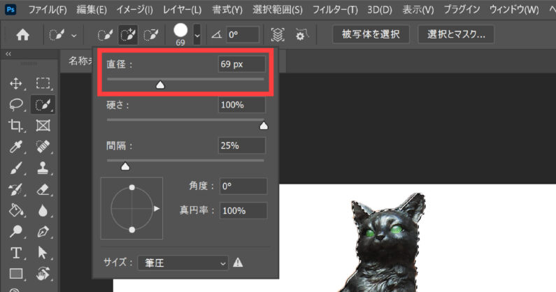Select the Dodge tool

pyautogui.click(x=16, y=231)
